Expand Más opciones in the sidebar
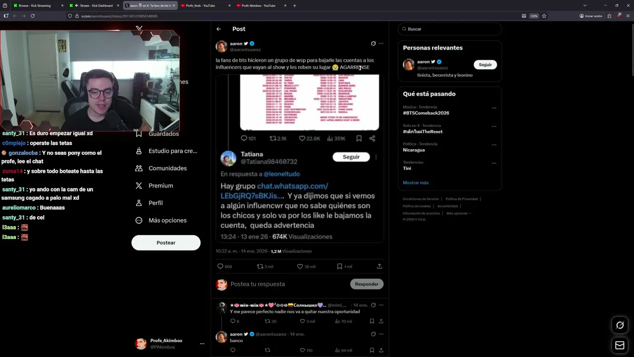This screenshot has height=357, width=634. click(161, 220)
